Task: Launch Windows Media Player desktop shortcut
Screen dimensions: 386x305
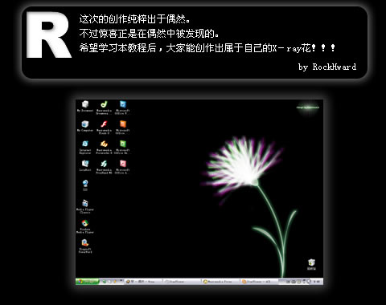Action: [85, 226]
